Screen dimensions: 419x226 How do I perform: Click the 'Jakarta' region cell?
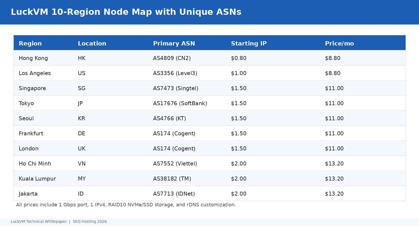click(x=28, y=194)
